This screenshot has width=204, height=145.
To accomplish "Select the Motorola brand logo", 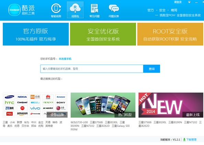I will tap(22, 108).
